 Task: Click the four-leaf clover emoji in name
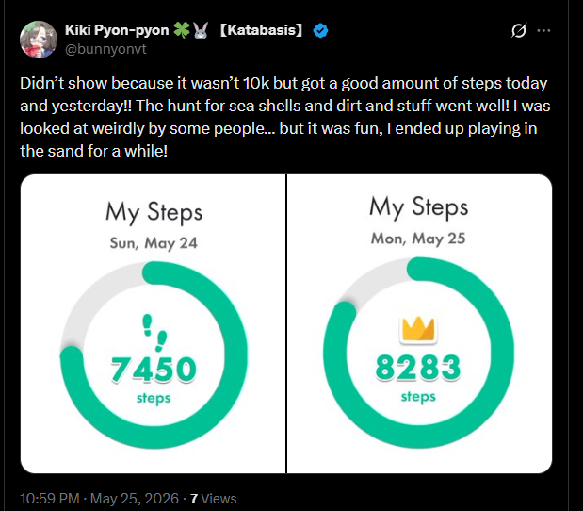(x=182, y=30)
